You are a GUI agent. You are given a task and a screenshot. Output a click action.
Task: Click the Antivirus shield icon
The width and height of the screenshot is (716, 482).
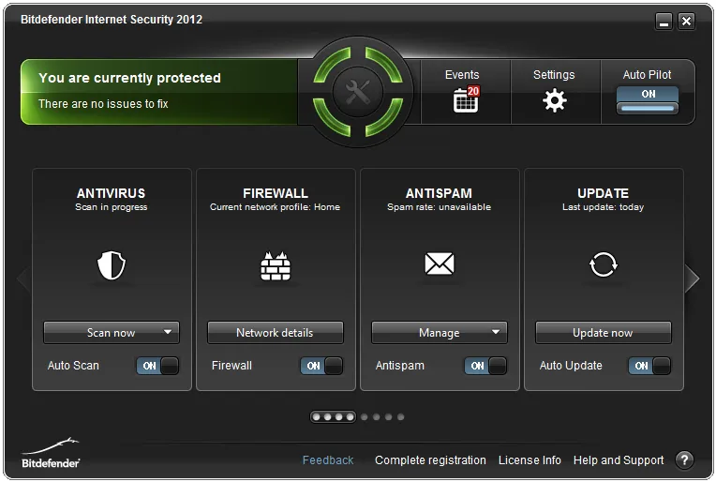pyautogui.click(x=111, y=264)
